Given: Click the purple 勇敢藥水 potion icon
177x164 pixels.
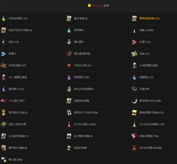Looking at the screenshot, I should coord(69,77).
